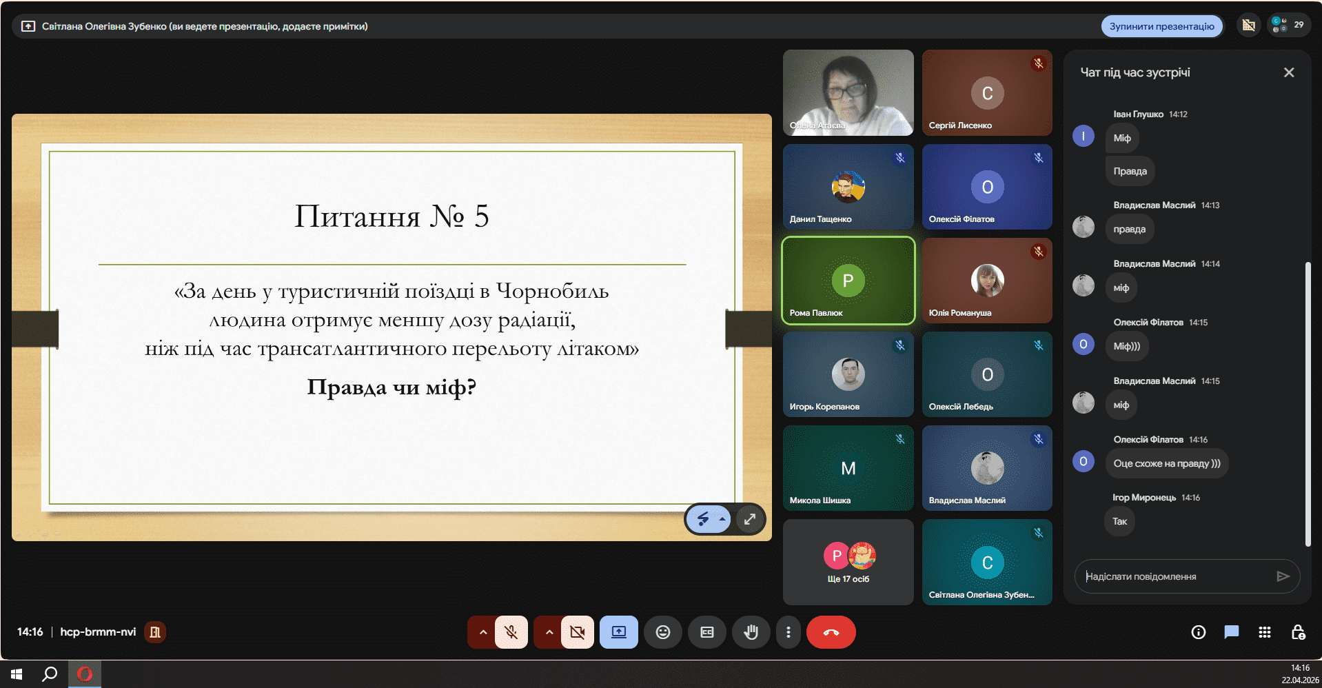Expand the shared presentation to fullscreen
This screenshot has height=688, width=1322.
coord(750,519)
